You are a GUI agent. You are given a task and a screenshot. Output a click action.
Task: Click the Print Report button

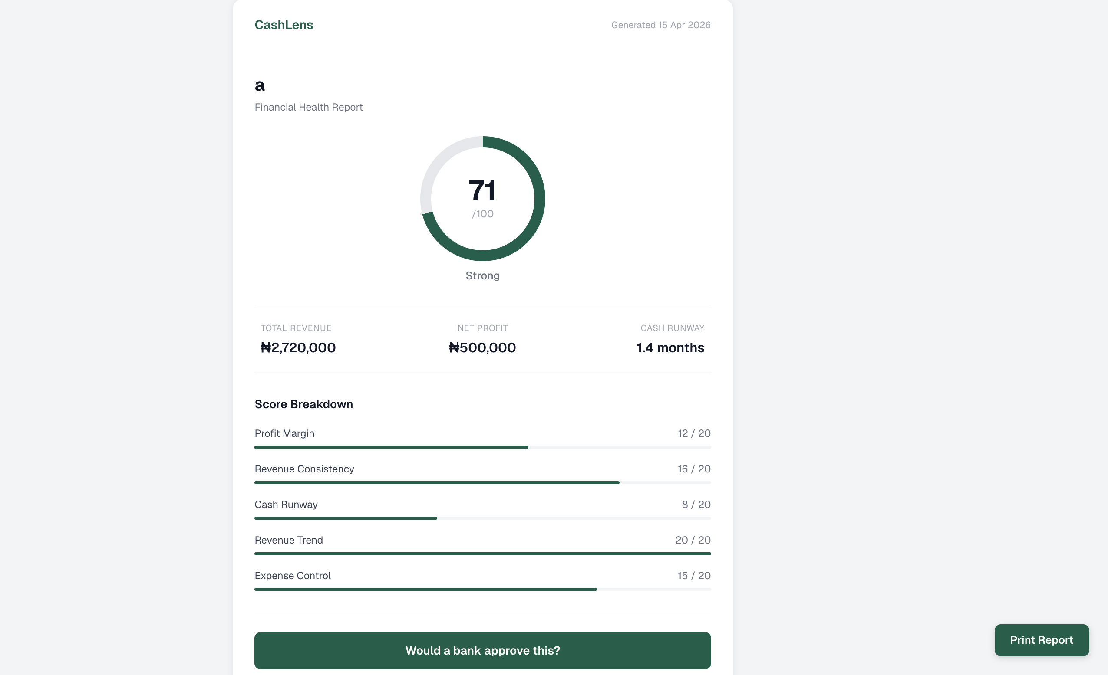[1042, 640]
